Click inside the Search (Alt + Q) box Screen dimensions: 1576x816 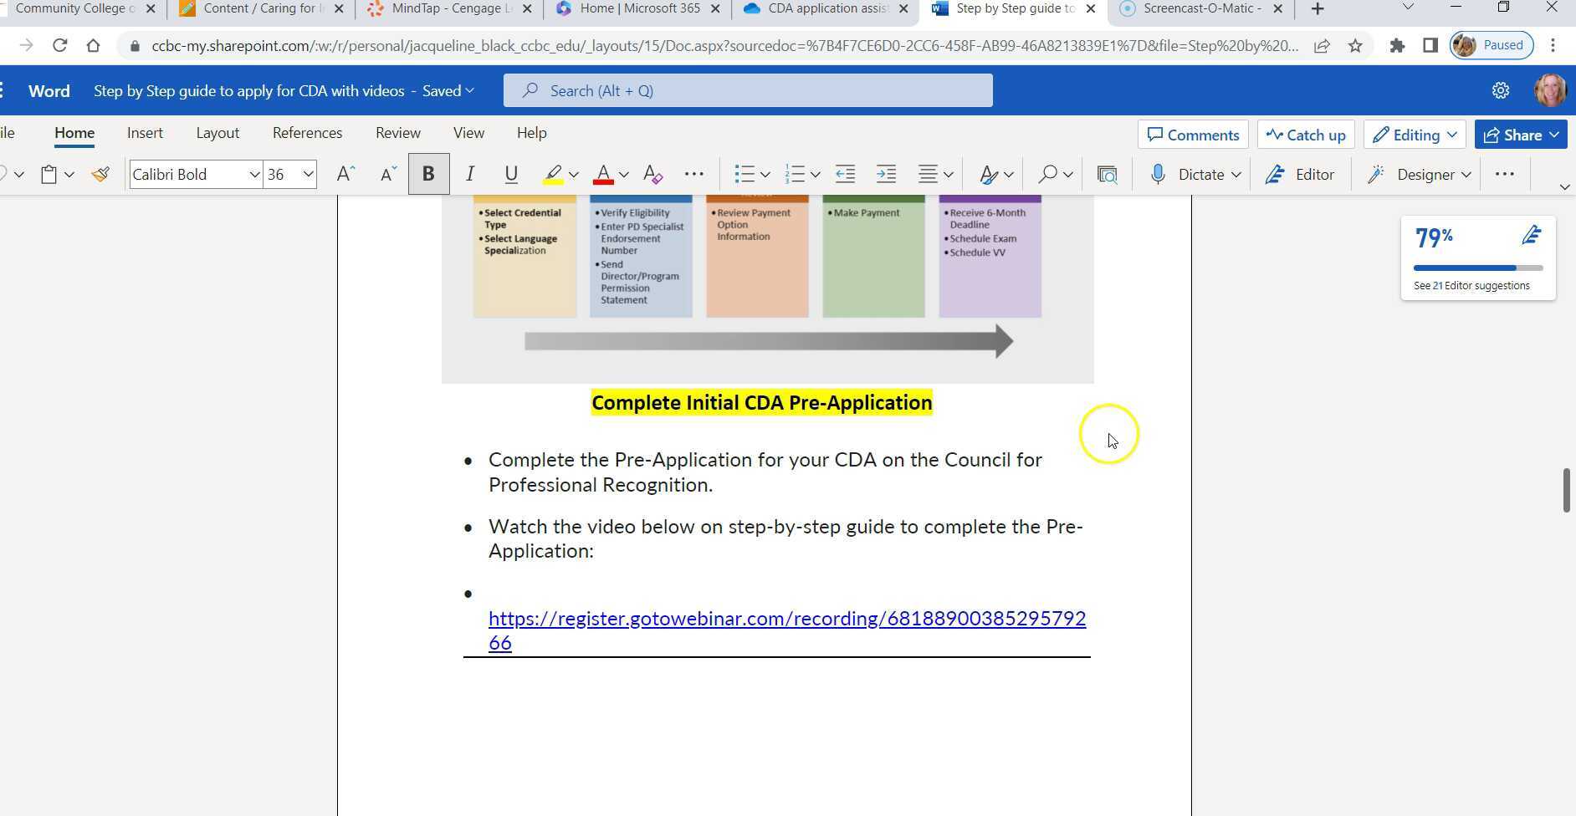pos(747,89)
